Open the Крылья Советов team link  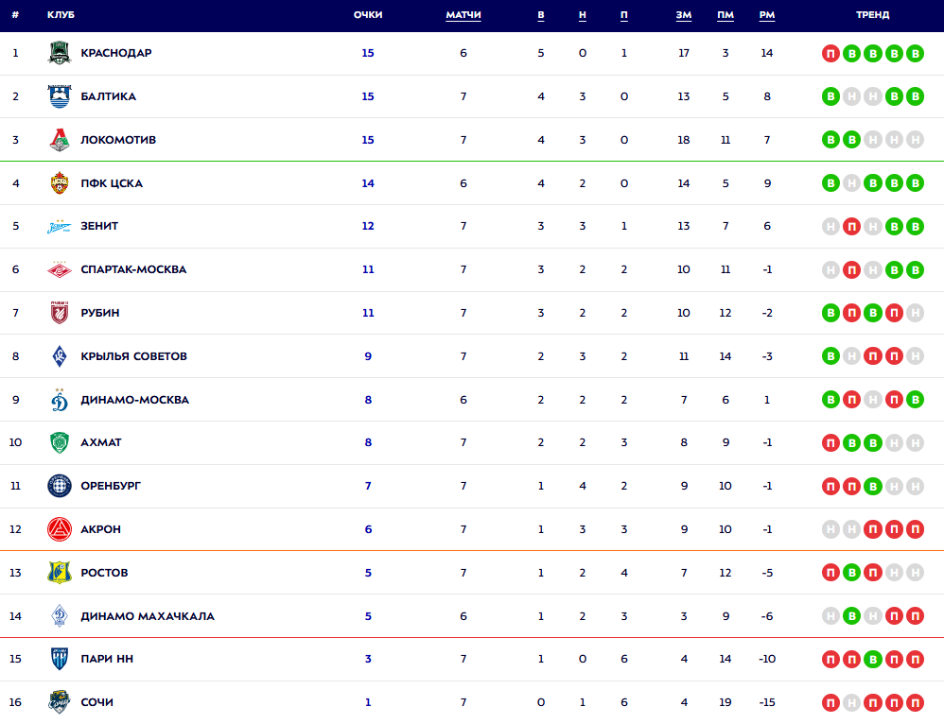pos(133,356)
